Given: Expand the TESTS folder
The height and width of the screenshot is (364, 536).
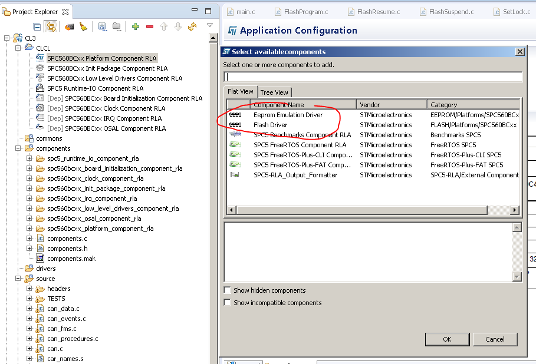Looking at the screenshot, I should tap(29, 299).
